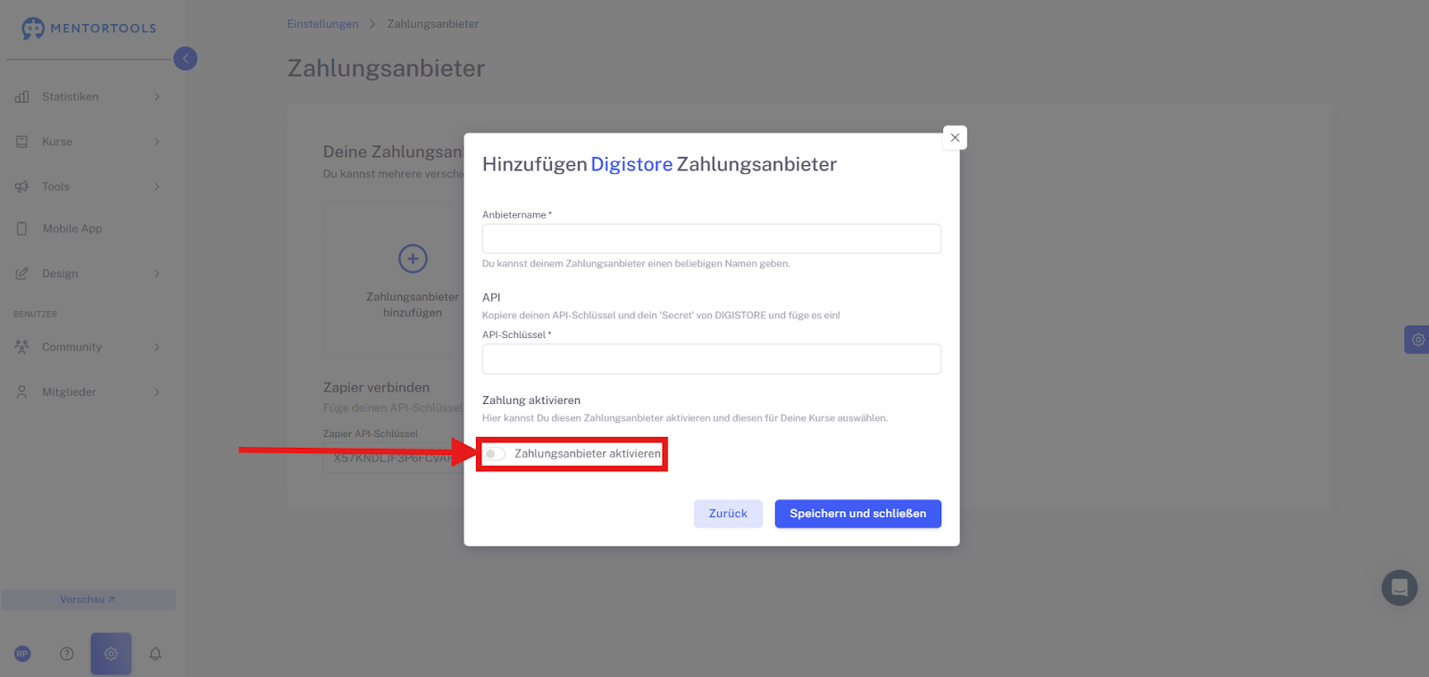Toggle the Zahlungsanbieter aktivieren switch
Screen dimensions: 1429x677
[x=495, y=454]
